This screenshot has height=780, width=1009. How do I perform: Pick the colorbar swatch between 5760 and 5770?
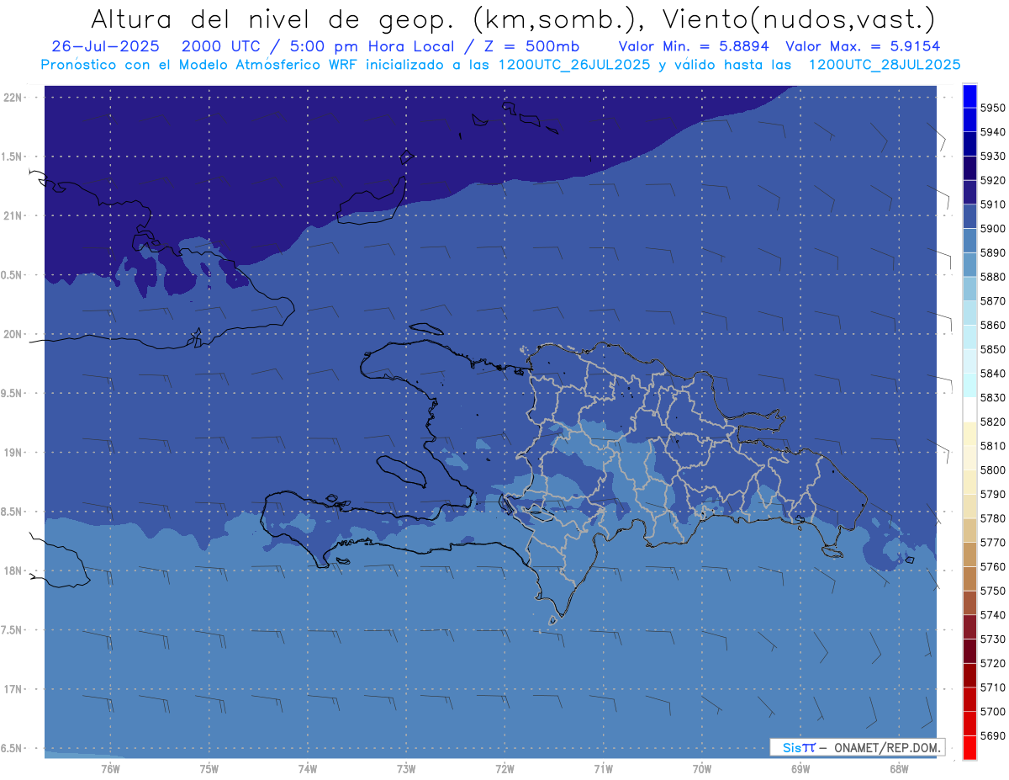tap(969, 554)
